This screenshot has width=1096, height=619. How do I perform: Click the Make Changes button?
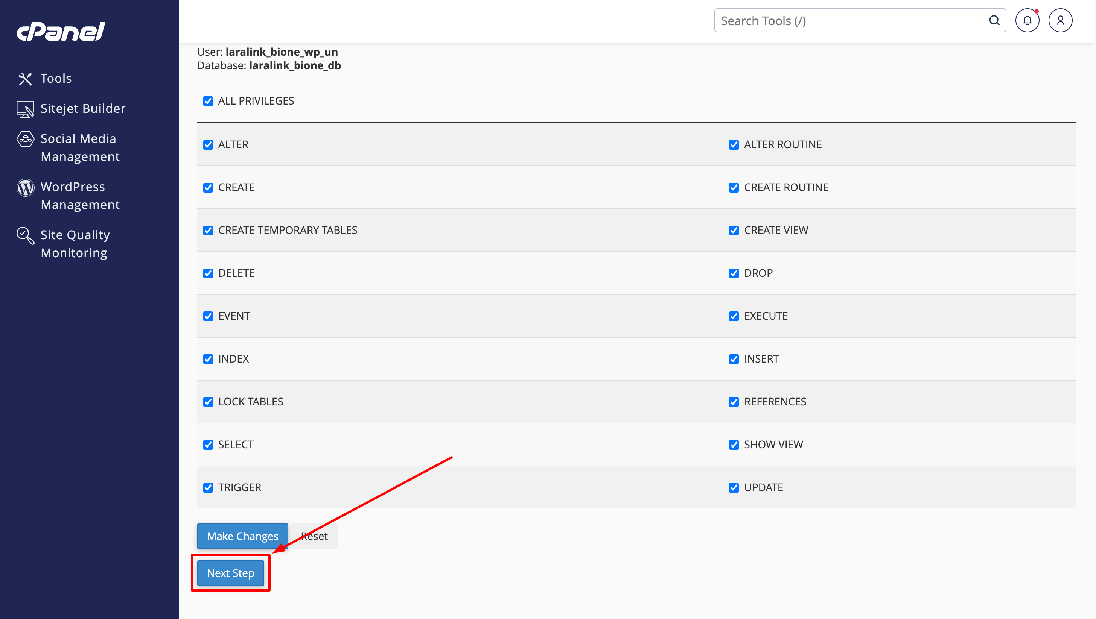[242, 536]
